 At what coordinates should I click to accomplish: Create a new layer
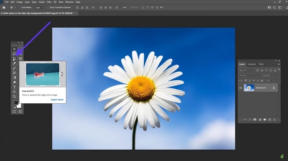coord(270,120)
